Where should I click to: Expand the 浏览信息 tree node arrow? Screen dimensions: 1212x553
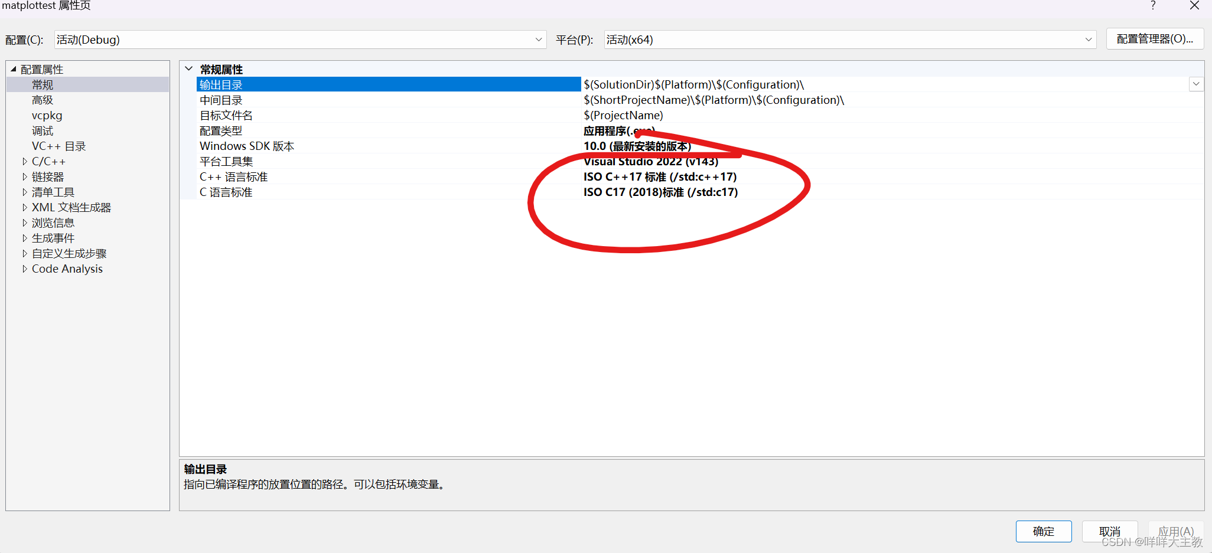(24, 222)
